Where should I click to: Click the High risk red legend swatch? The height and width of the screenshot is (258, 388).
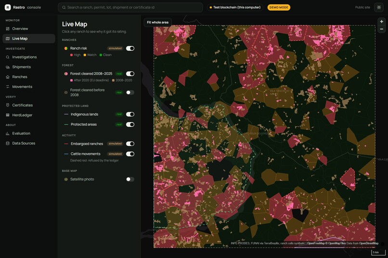71,55
